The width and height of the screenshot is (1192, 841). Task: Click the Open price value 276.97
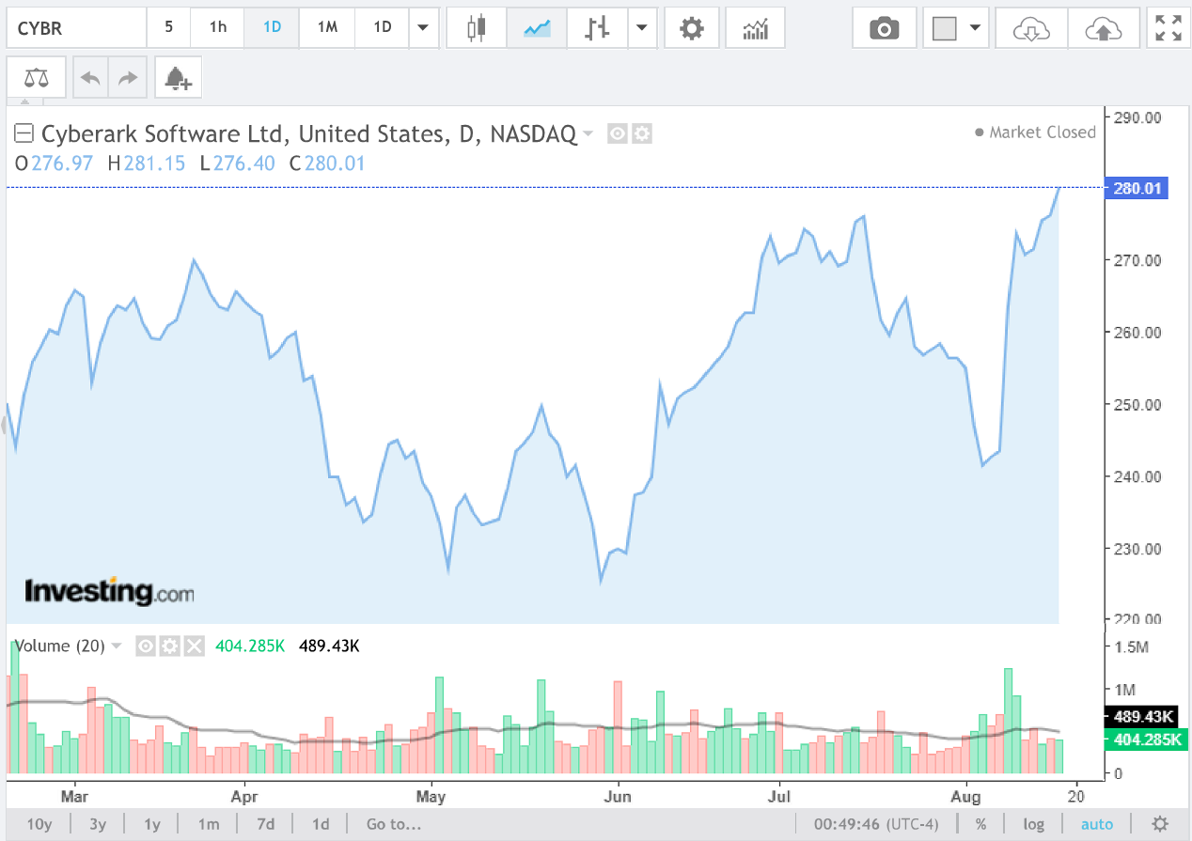tap(62, 164)
